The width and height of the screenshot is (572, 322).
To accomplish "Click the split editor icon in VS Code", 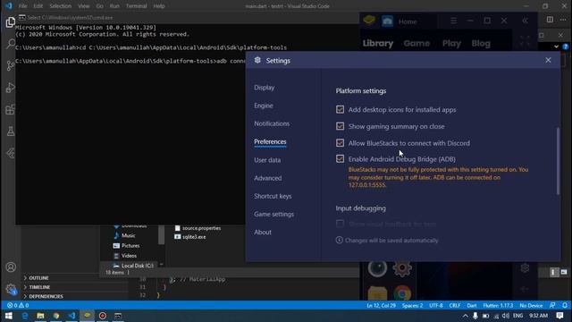I will (x=550, y=20).
